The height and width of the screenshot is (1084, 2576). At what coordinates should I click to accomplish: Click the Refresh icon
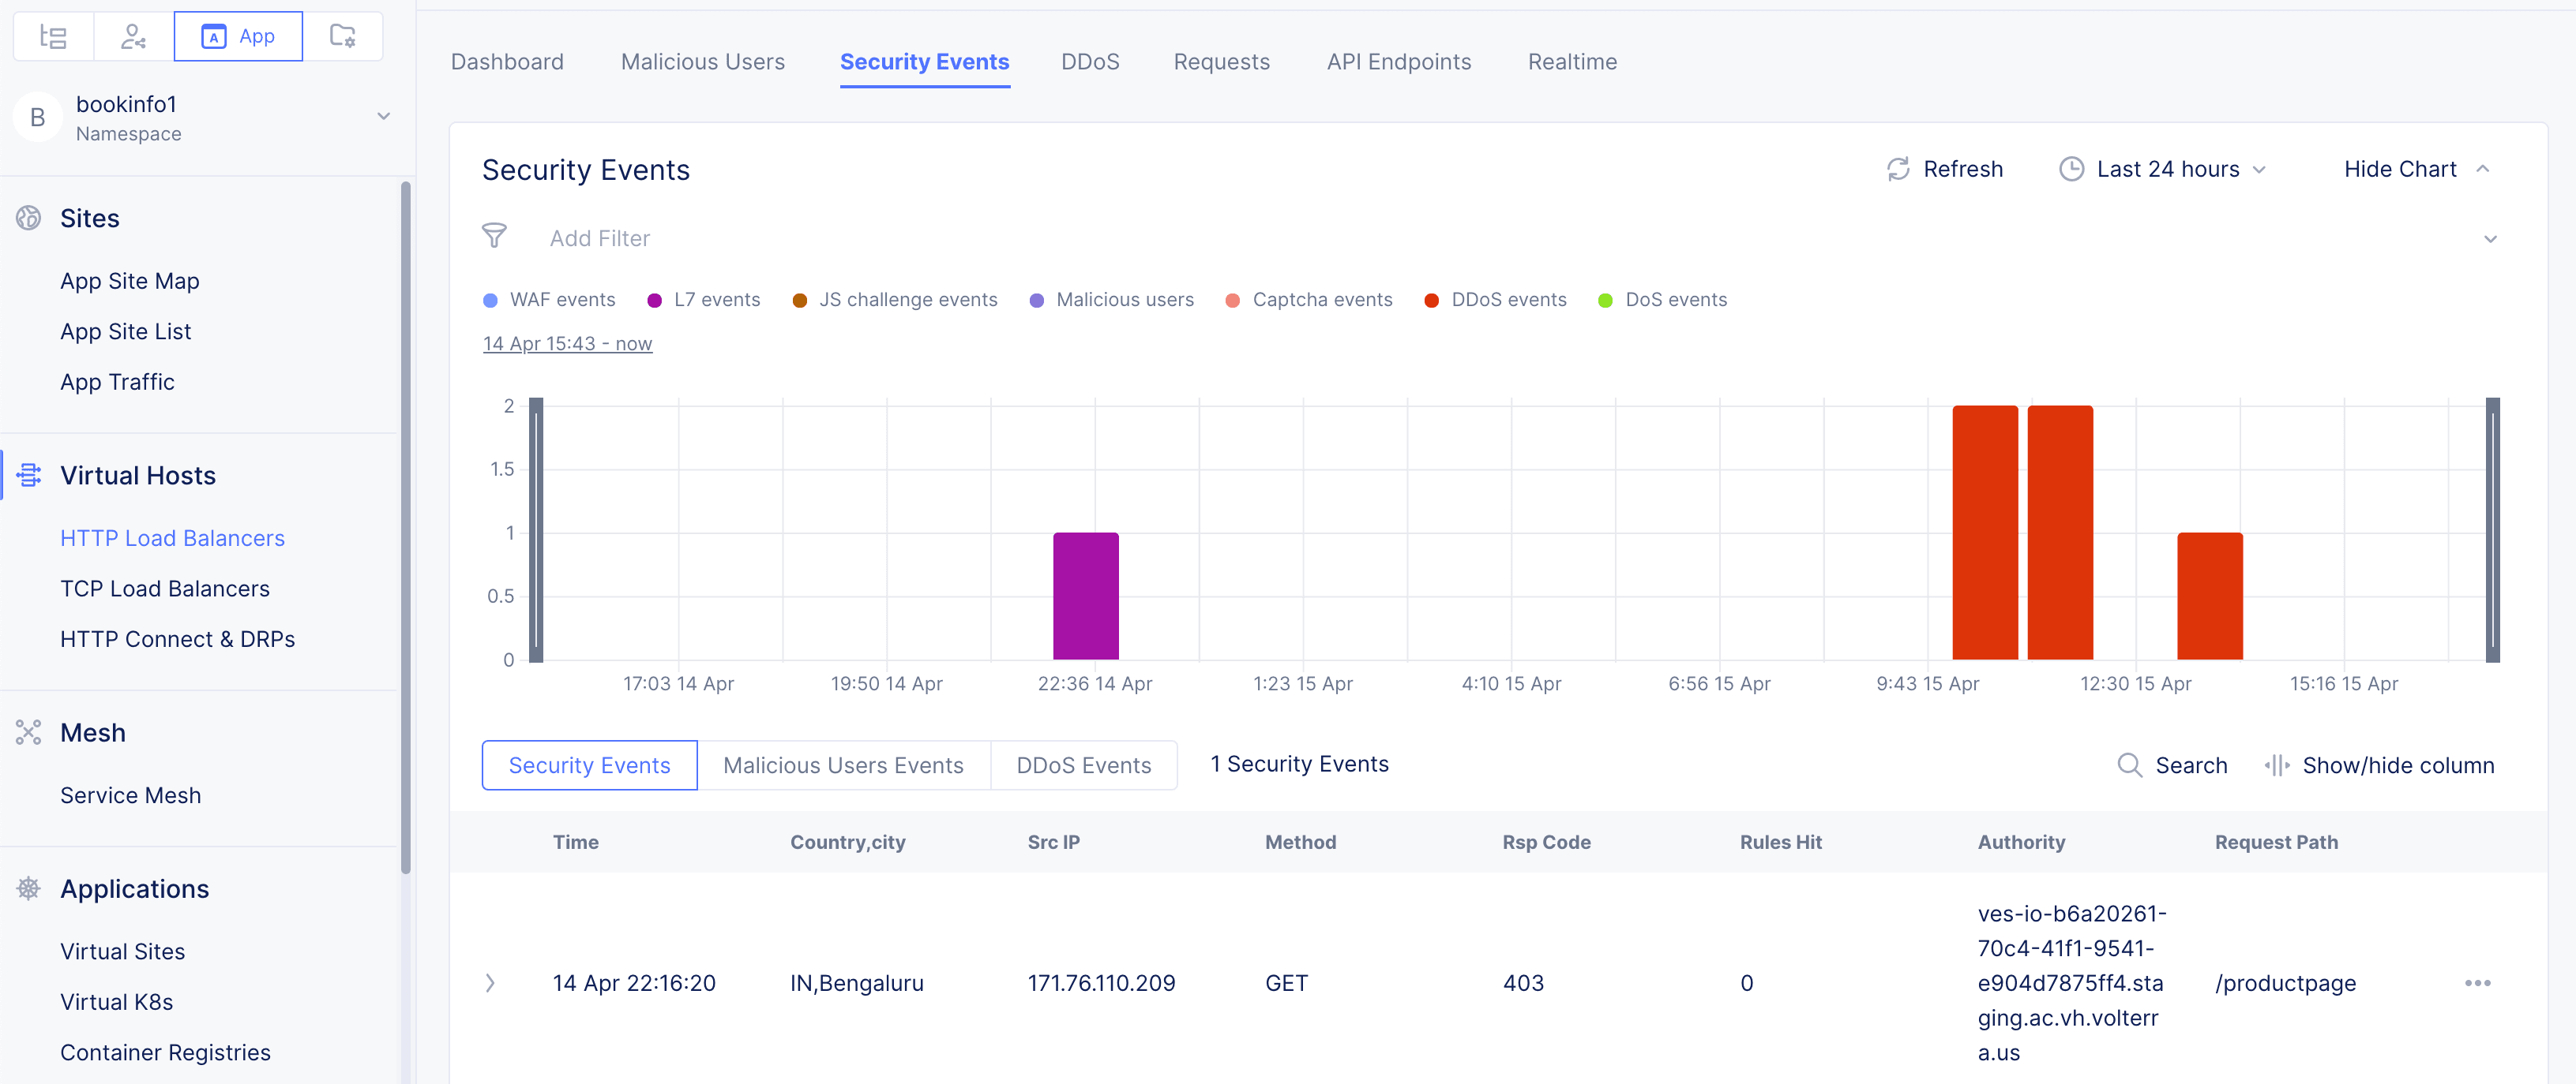(x=1897, y=169)
